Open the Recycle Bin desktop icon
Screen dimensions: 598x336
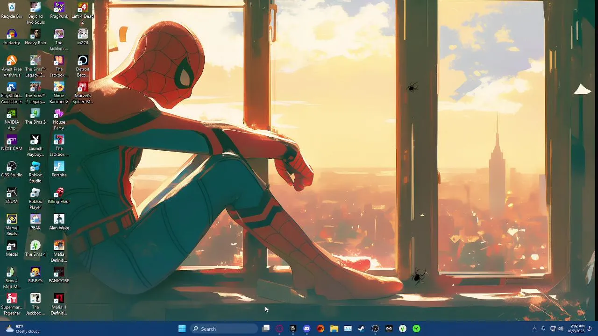(x=12, y=10)
